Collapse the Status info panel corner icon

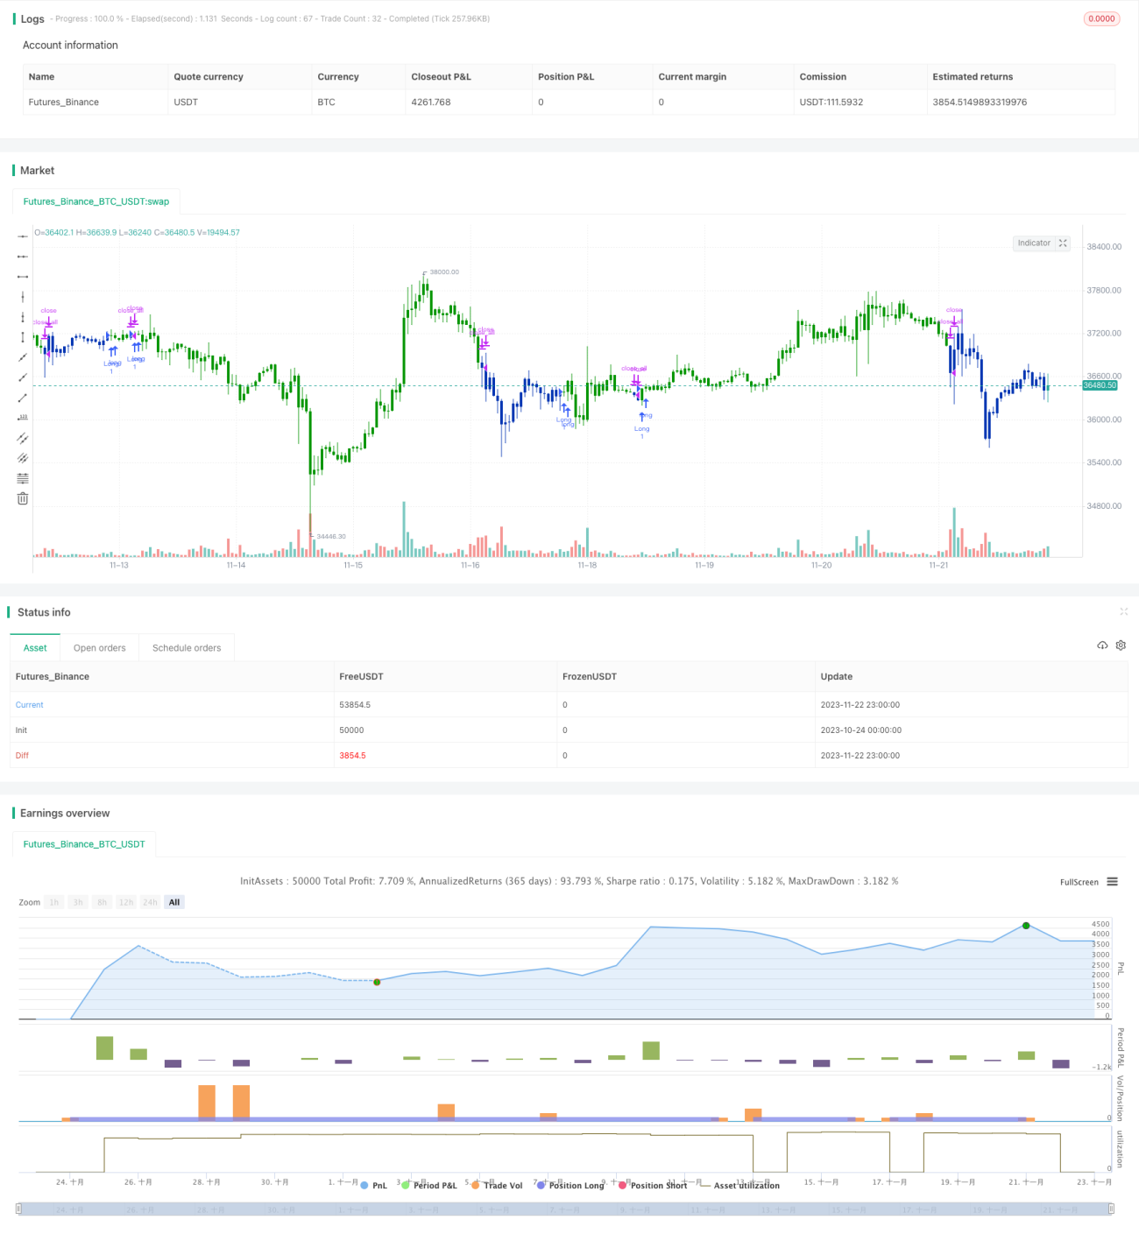[1124, 611]
